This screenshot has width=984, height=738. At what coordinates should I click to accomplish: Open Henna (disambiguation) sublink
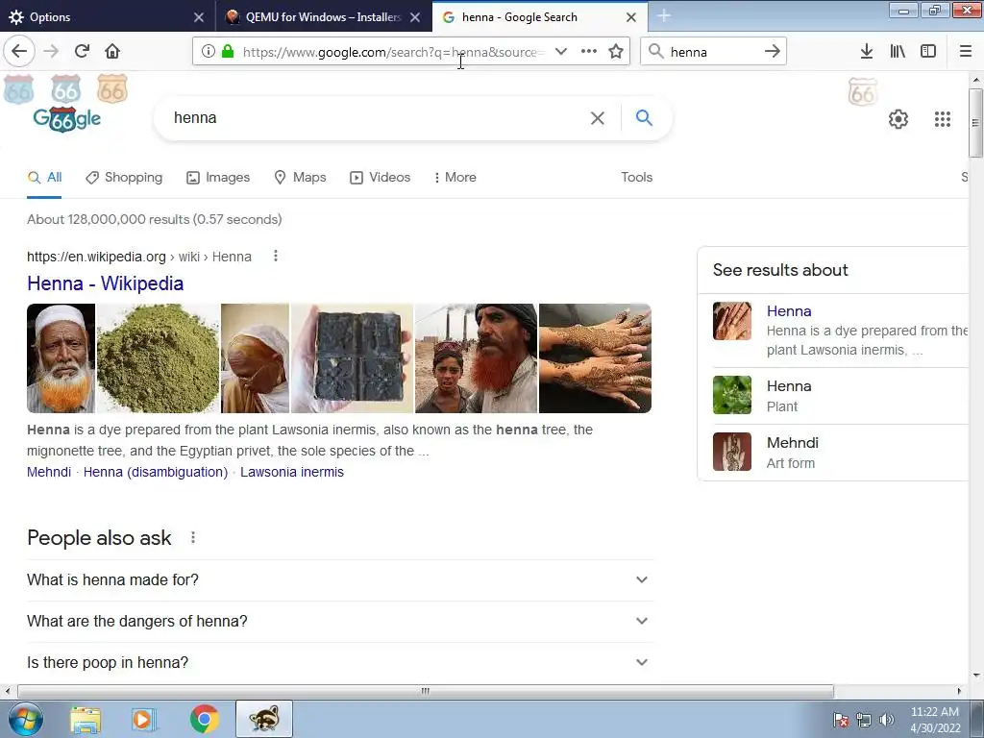156,472
